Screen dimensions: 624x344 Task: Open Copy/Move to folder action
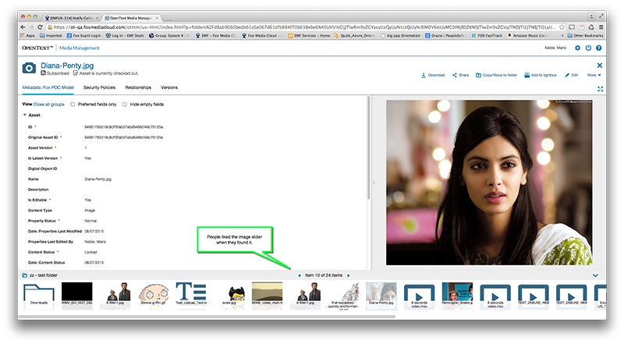click(477, 75)
